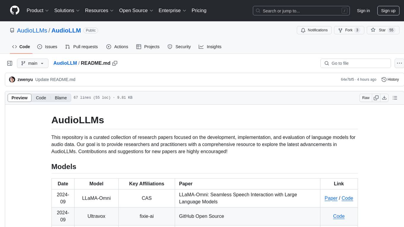Select the Actions tab

tap(117, 47)
